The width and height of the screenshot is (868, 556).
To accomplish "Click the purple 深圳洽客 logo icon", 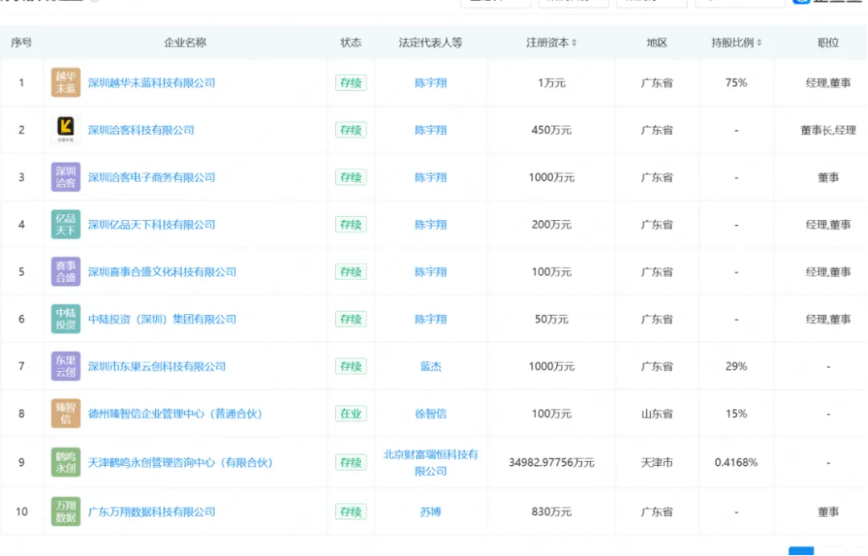I will coord(66,178).
